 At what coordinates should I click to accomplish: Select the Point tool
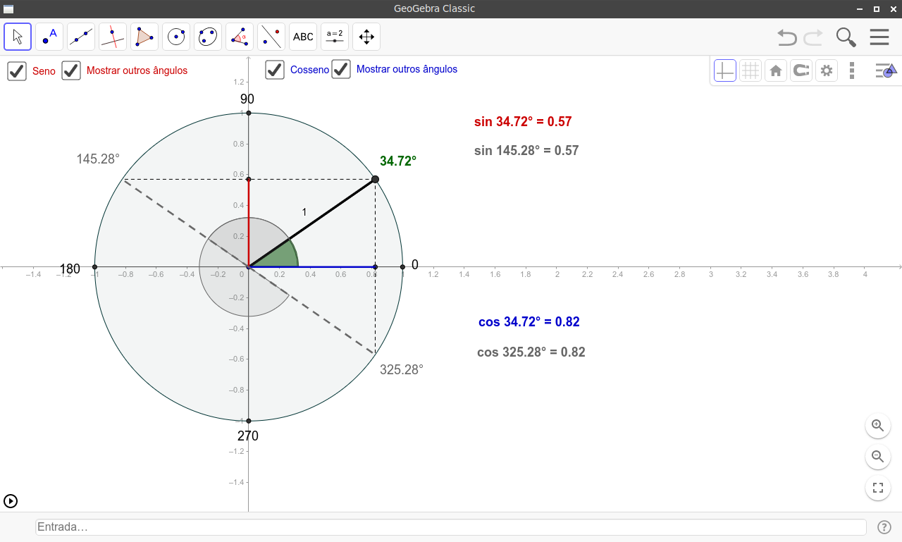tap(49, 37)
